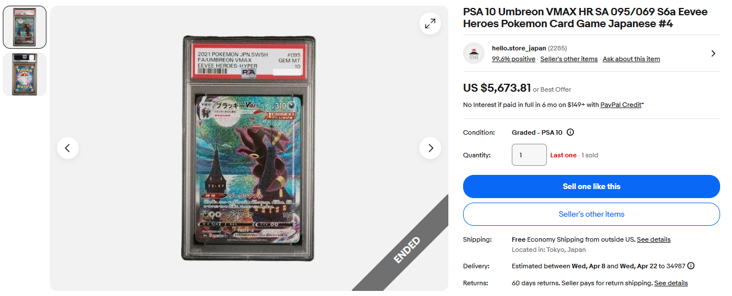732x296 pixels.
Task: Click the Seller's other items button
Action: coord(591,214)
